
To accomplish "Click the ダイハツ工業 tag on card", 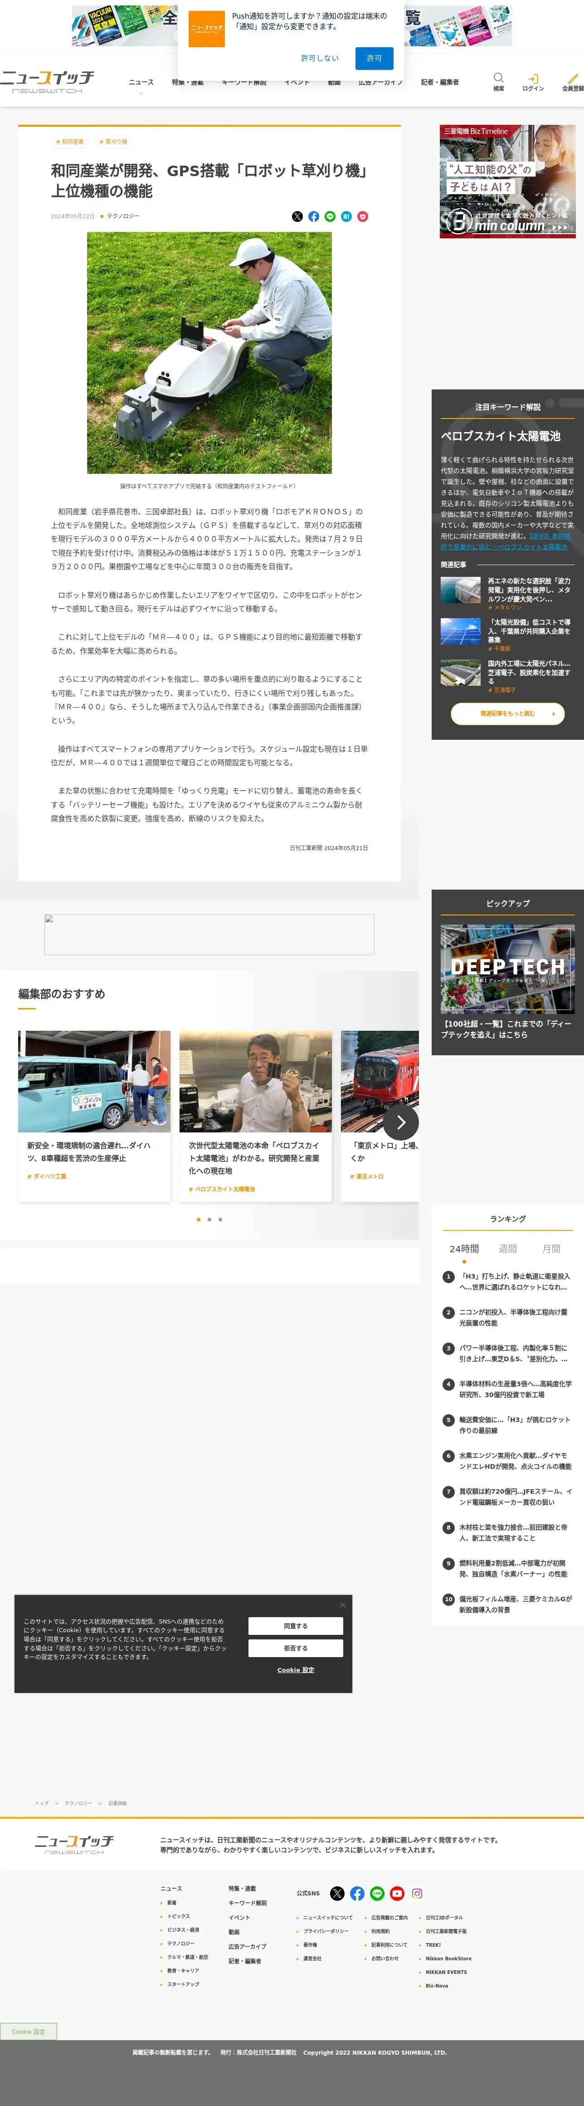I will click(x=47, y=1176).
